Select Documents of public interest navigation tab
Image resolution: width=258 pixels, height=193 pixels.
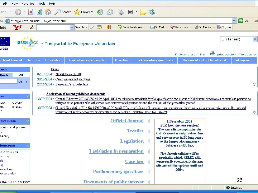coord(205,60)
